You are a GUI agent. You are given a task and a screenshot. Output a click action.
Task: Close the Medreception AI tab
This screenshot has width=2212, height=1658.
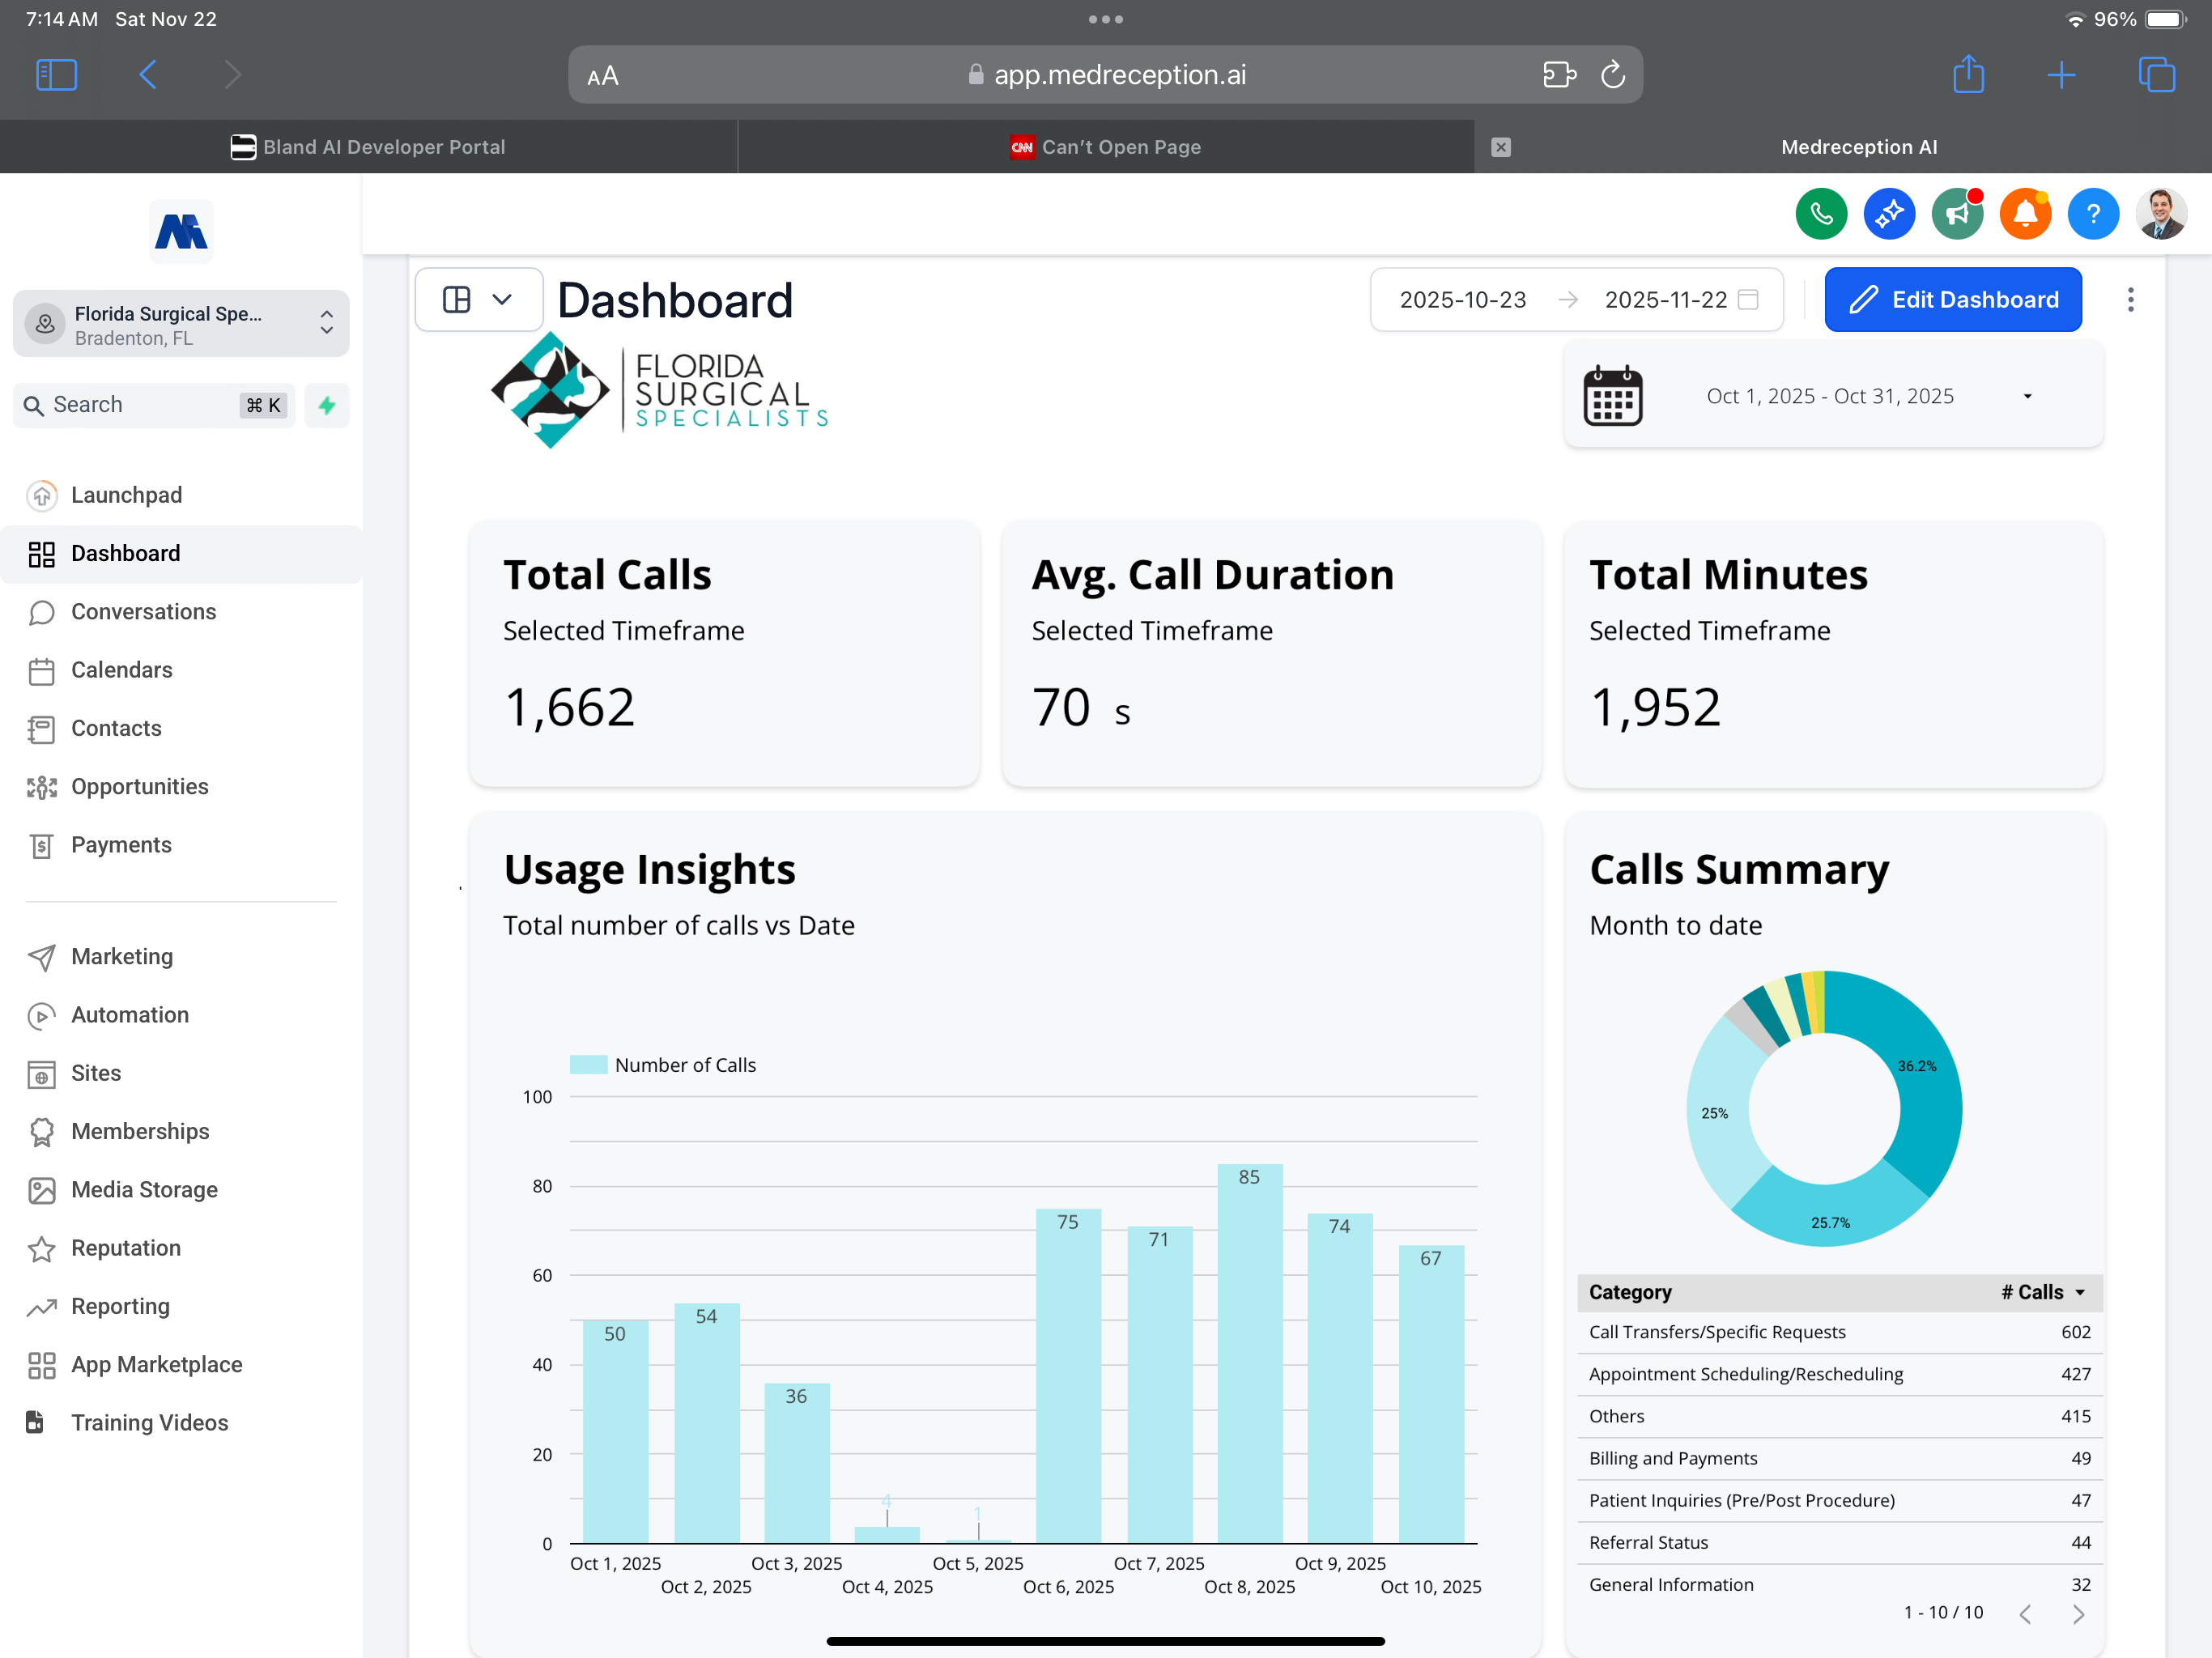click(x=1500, y=147)
